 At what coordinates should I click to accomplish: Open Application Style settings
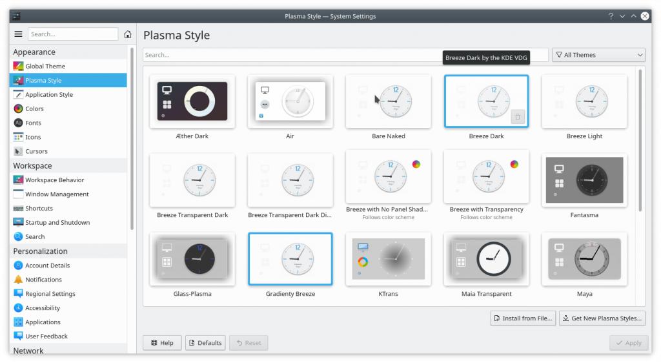coord(49,94)
